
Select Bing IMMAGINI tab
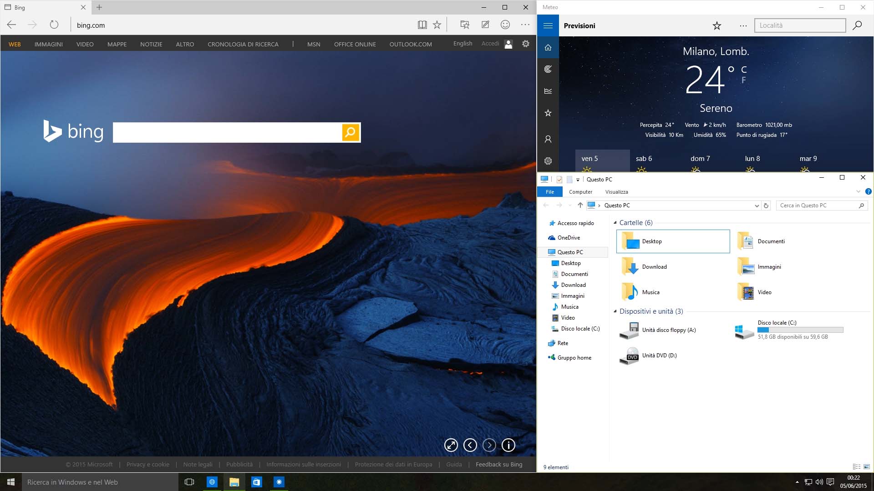coord(48,44)
